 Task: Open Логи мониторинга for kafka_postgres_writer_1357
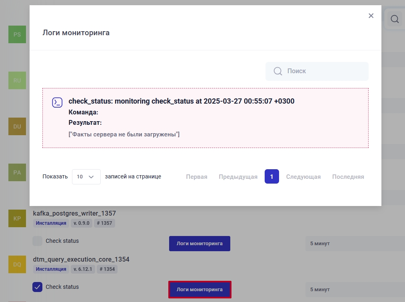tap(200, 243)
